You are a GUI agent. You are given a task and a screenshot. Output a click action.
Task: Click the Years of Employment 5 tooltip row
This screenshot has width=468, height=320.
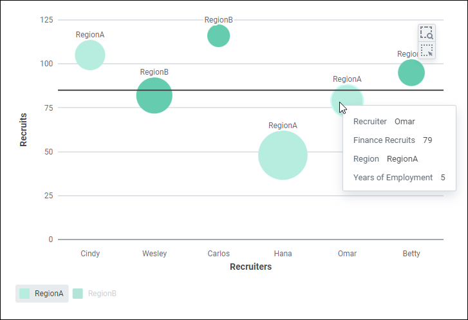(x=399, y=178)
